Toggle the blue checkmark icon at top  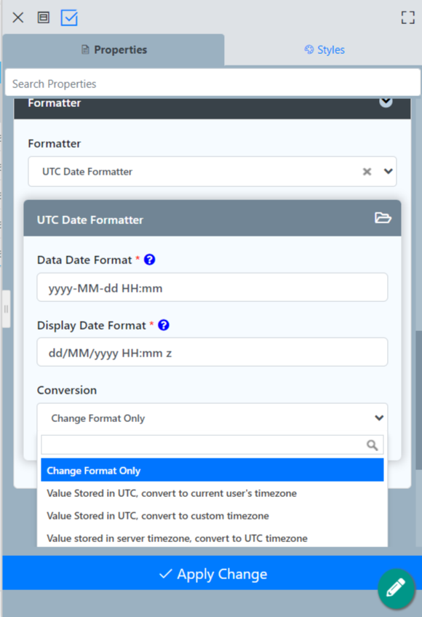coord(69,17)
